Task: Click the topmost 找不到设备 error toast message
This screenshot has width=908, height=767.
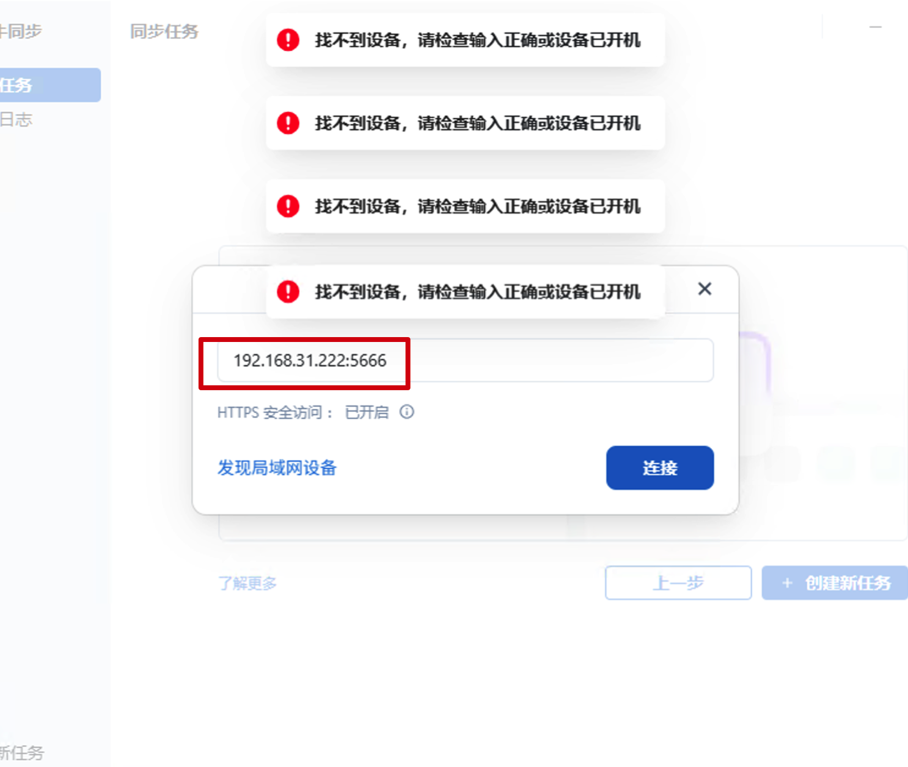Action: (466, 40)
